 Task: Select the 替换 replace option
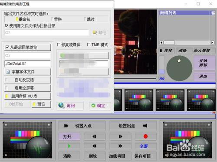tap(57, 19)
